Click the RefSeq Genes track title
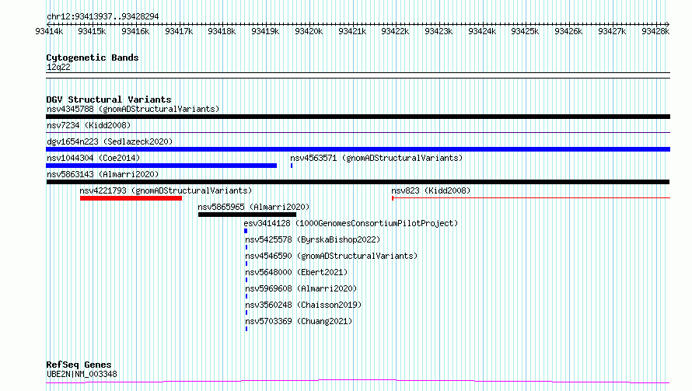 (79, 365)
